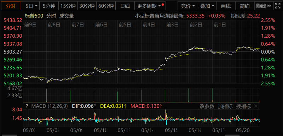Screen dimensions: 283x136
Task: Select the 15分钟 period tab
Action: tap(68, 6)
